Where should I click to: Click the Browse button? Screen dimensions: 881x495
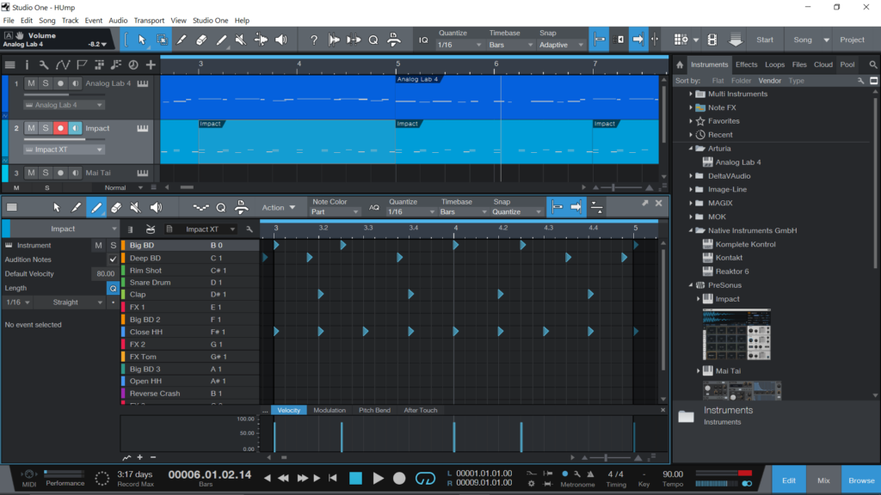tap(860, 480)
